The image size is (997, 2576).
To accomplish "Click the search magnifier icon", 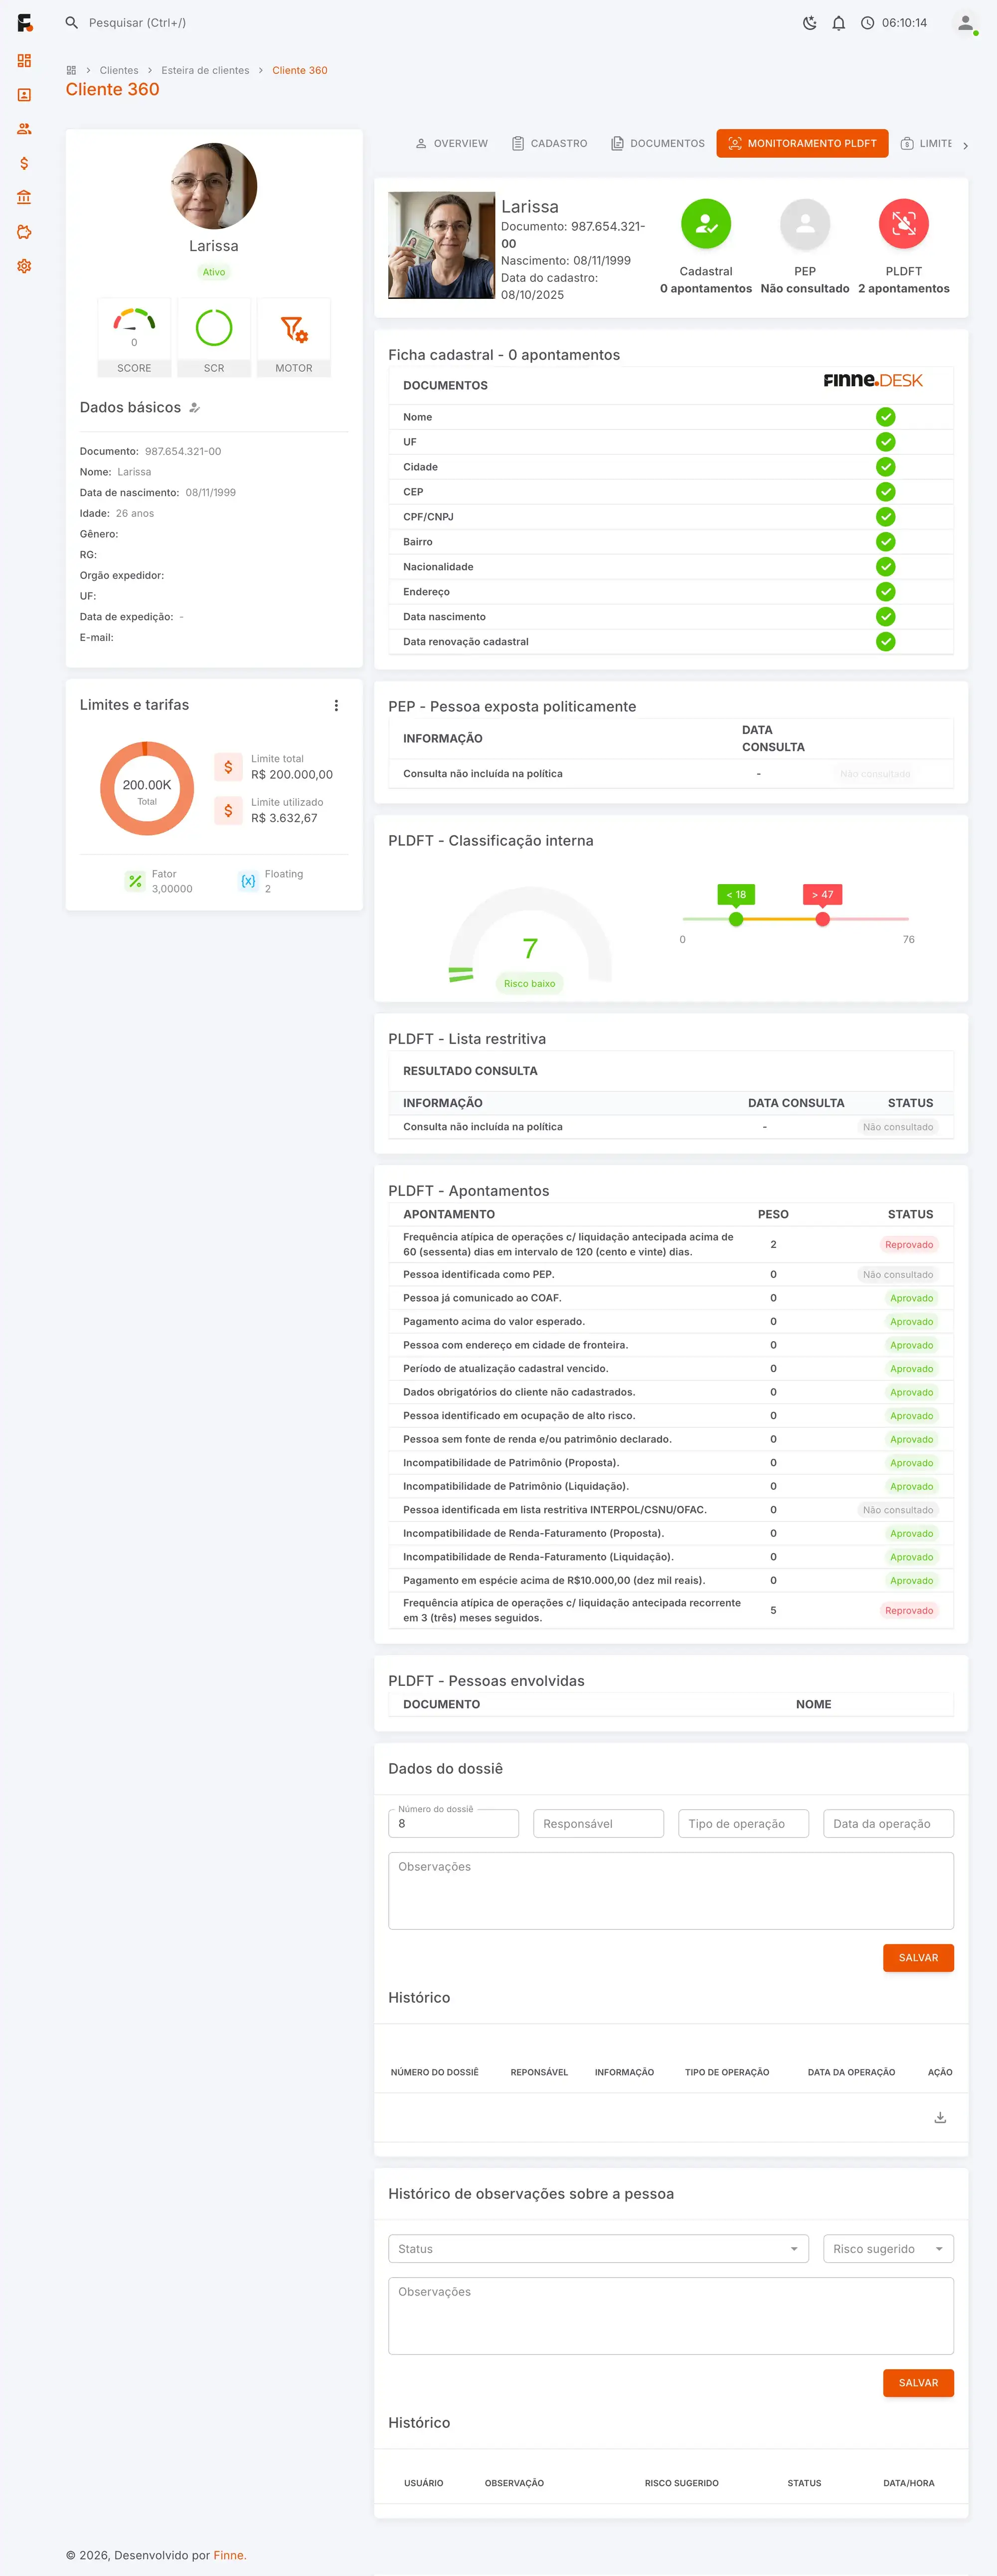I will pos(72,23).
